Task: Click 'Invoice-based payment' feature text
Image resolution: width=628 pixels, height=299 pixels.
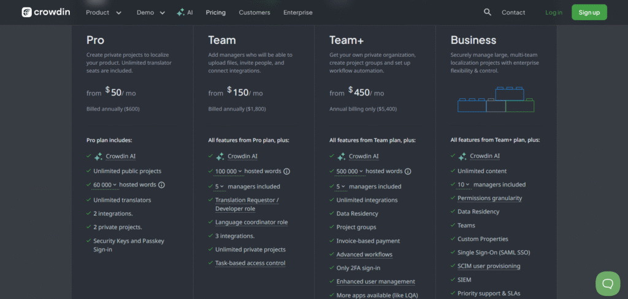Action: (x=368, y=241)
